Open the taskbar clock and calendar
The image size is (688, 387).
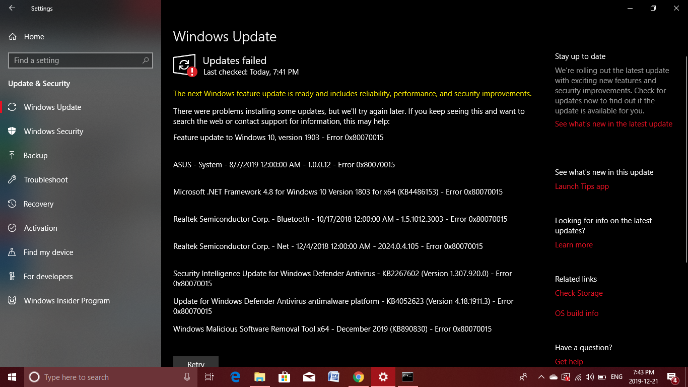pos(644,377)
